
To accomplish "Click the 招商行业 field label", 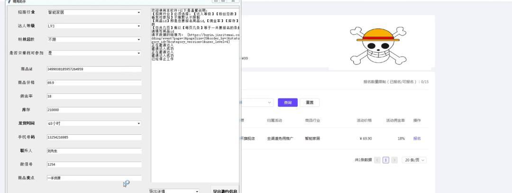I will point(27,12).
